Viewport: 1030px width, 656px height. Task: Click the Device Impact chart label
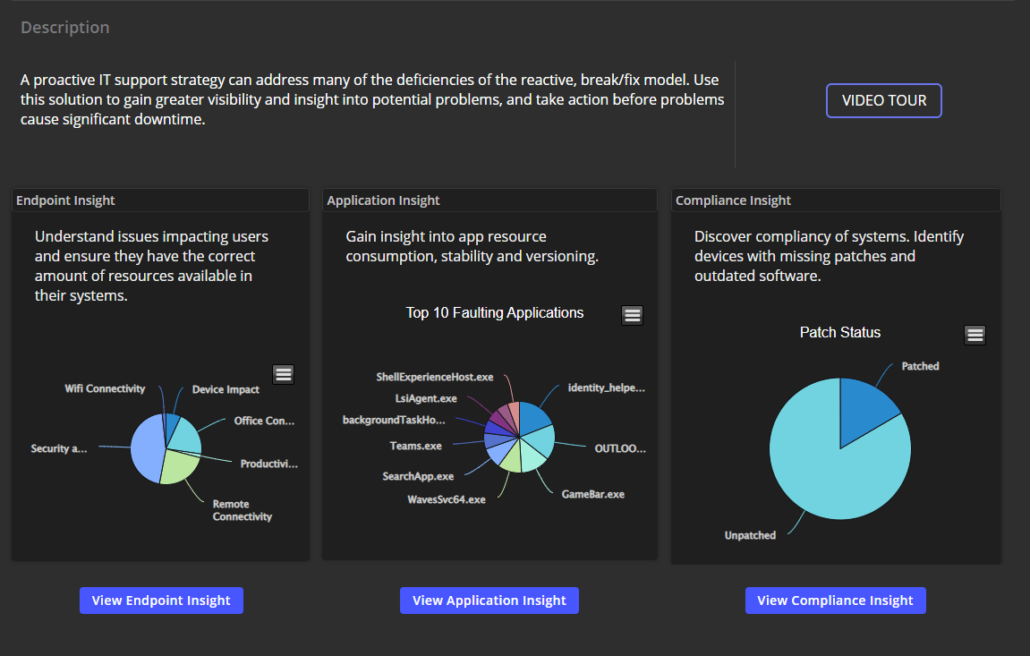click(x=226, y=390)
